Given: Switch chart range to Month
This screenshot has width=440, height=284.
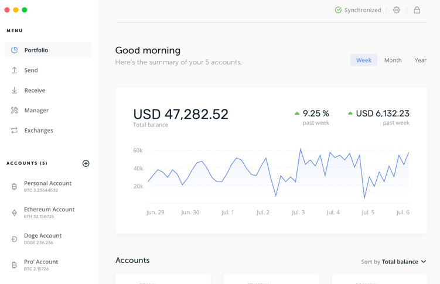Looking at the screenshot, I should [393, 60].
